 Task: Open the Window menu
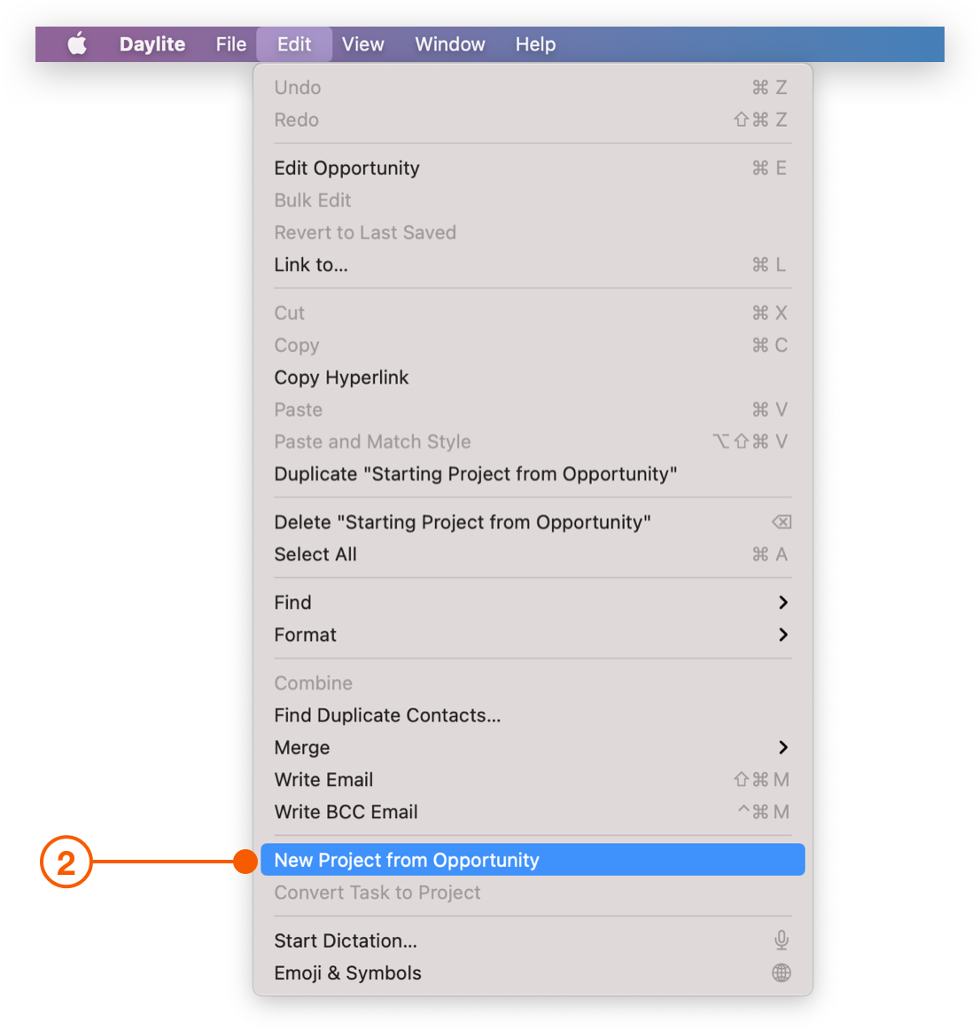tap(450, 44)
